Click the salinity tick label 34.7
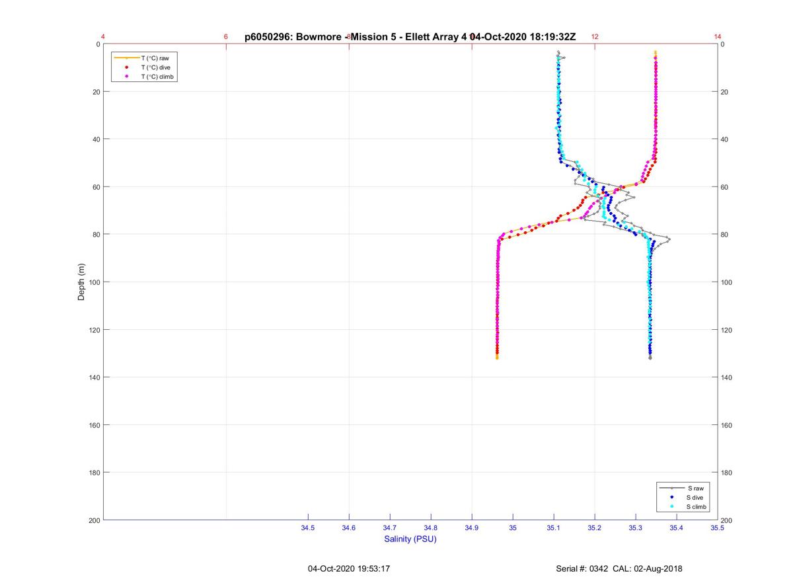The width and height of the screenshot is (793, 585). (390, 528)
